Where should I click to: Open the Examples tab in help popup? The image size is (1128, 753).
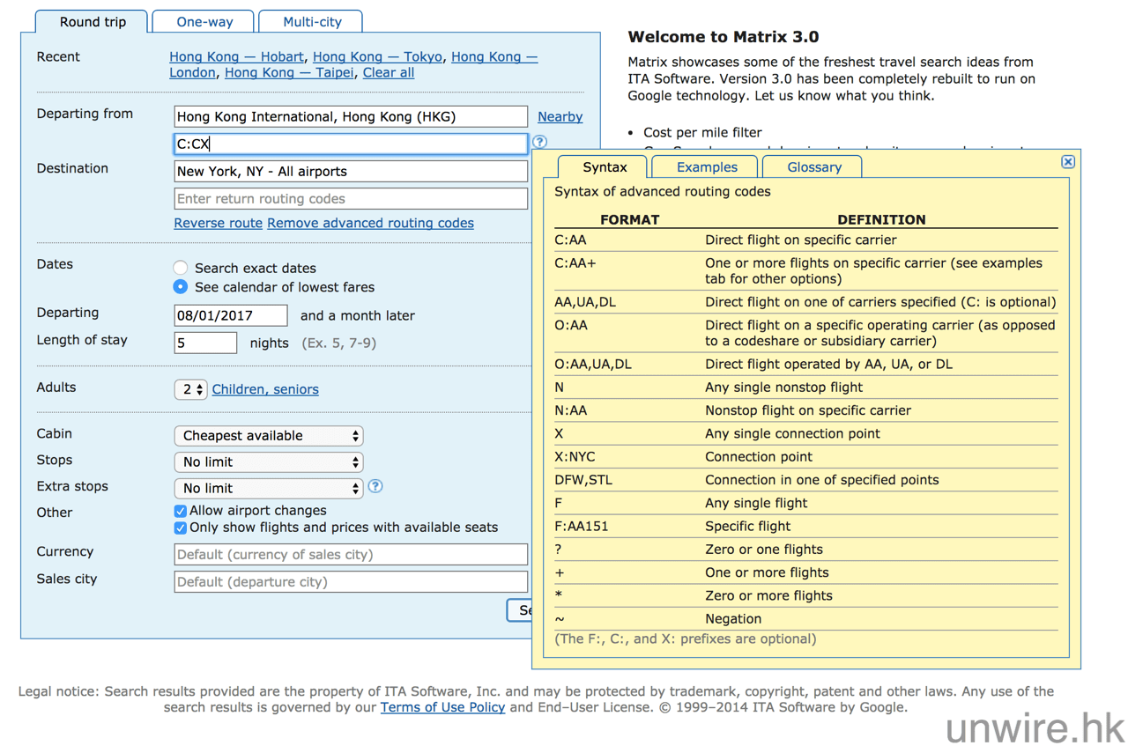click(707, 167)
